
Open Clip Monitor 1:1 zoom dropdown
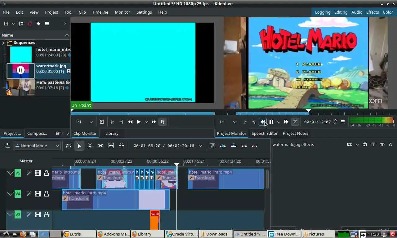(84, 122)
